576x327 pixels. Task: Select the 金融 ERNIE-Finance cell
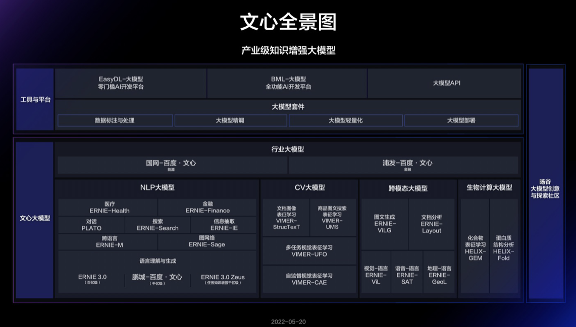click(x=207, y=208)
